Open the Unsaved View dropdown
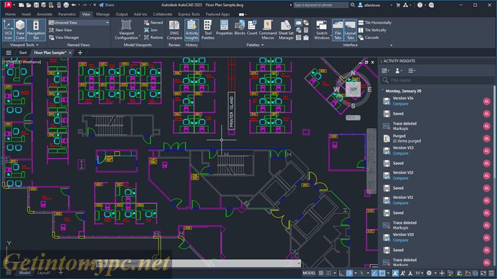Screen dimensions: 497x279 pos(79,22)
